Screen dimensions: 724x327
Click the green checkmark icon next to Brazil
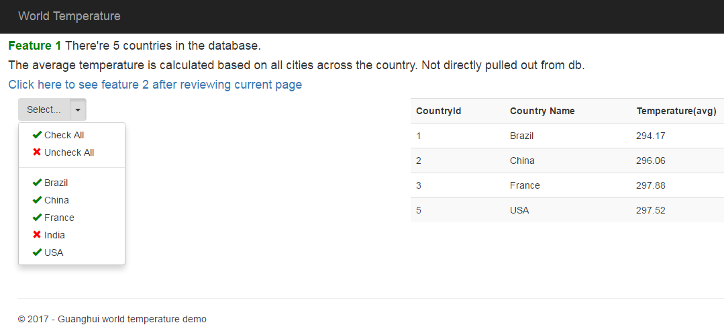[37, 183]
